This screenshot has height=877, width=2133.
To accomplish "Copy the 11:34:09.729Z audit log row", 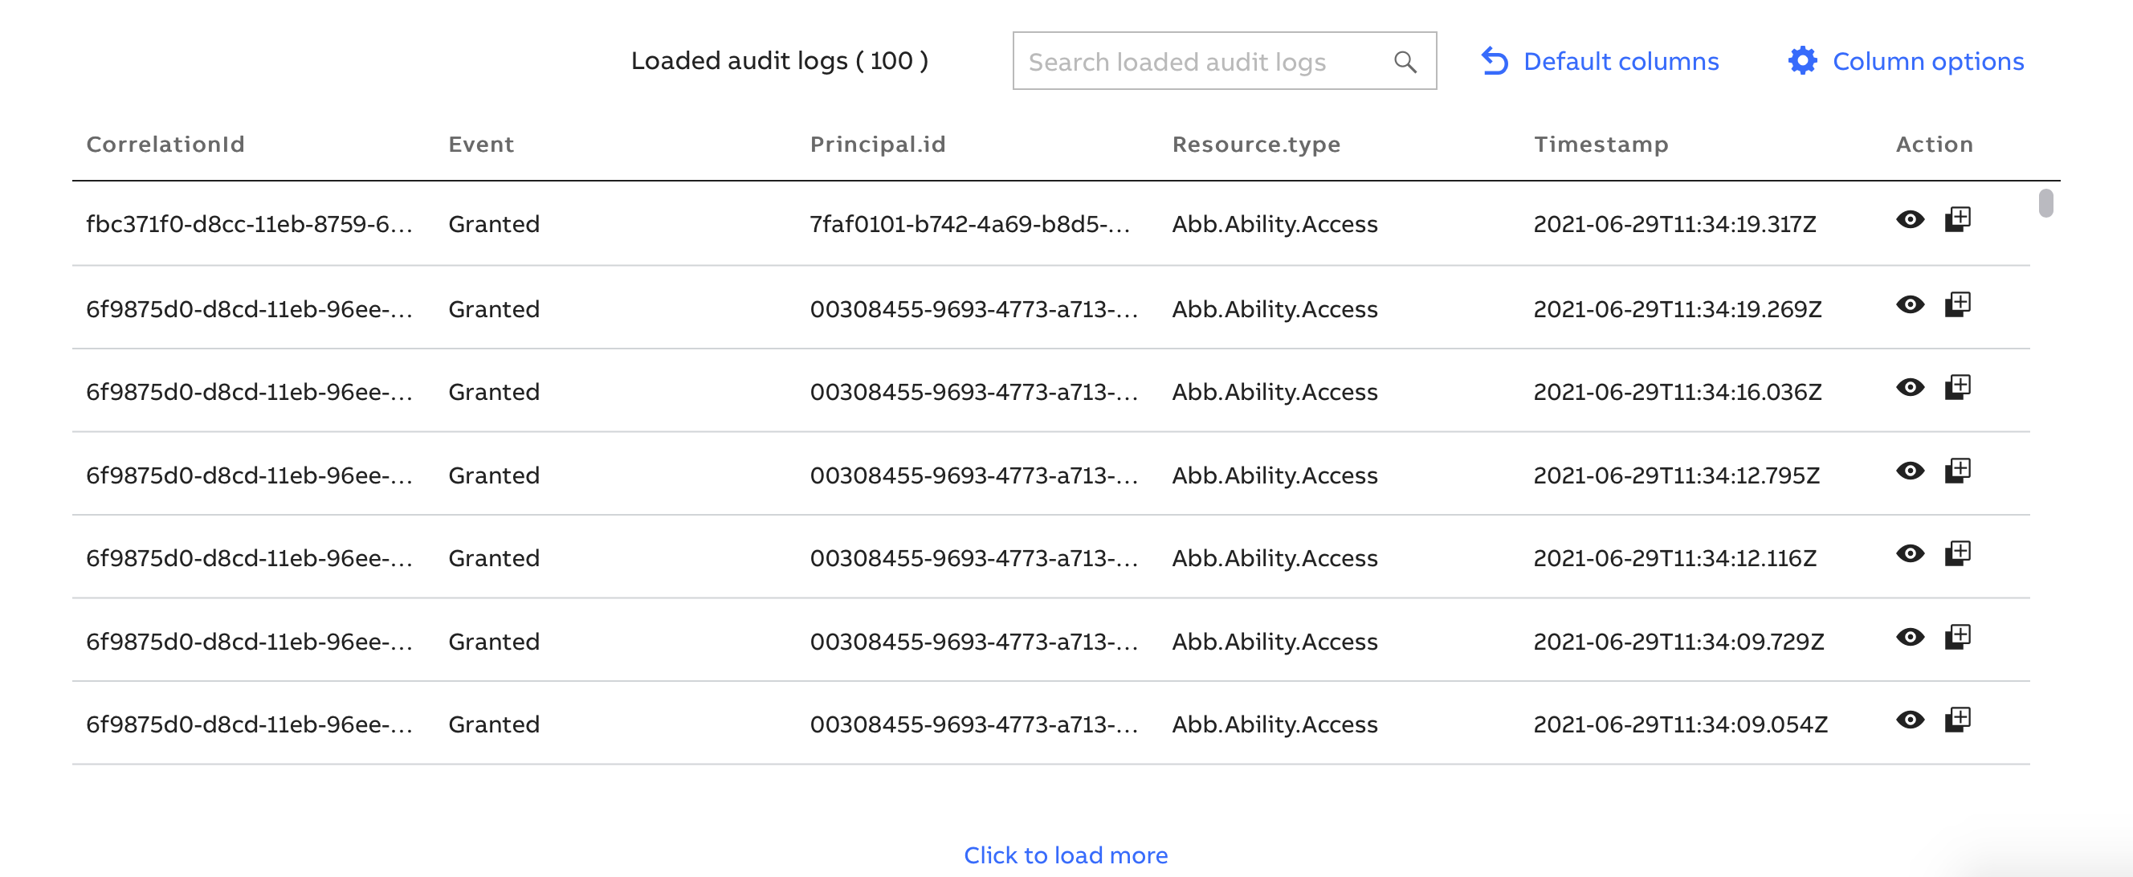I will 1957,637.
